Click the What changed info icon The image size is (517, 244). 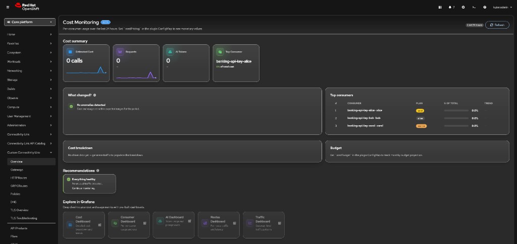click(x=94, y=95)
